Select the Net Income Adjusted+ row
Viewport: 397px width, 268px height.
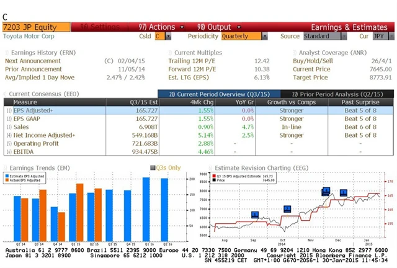[198, 135]
